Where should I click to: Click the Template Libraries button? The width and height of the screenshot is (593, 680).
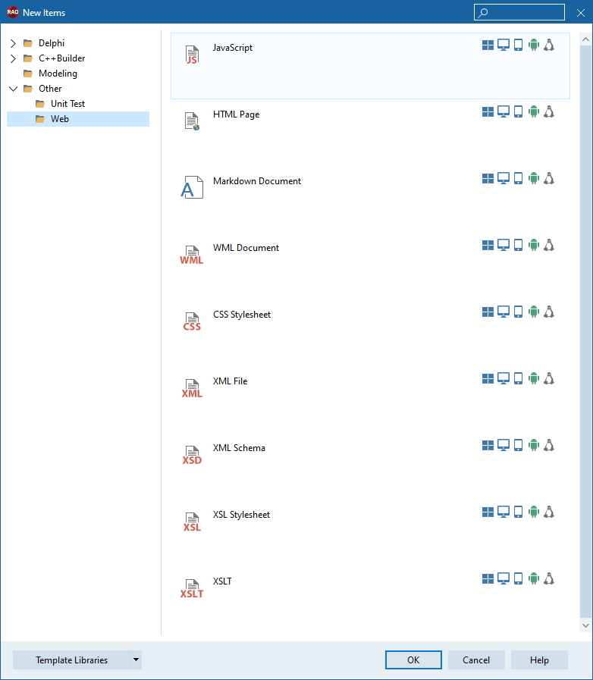tap(71, 660)
